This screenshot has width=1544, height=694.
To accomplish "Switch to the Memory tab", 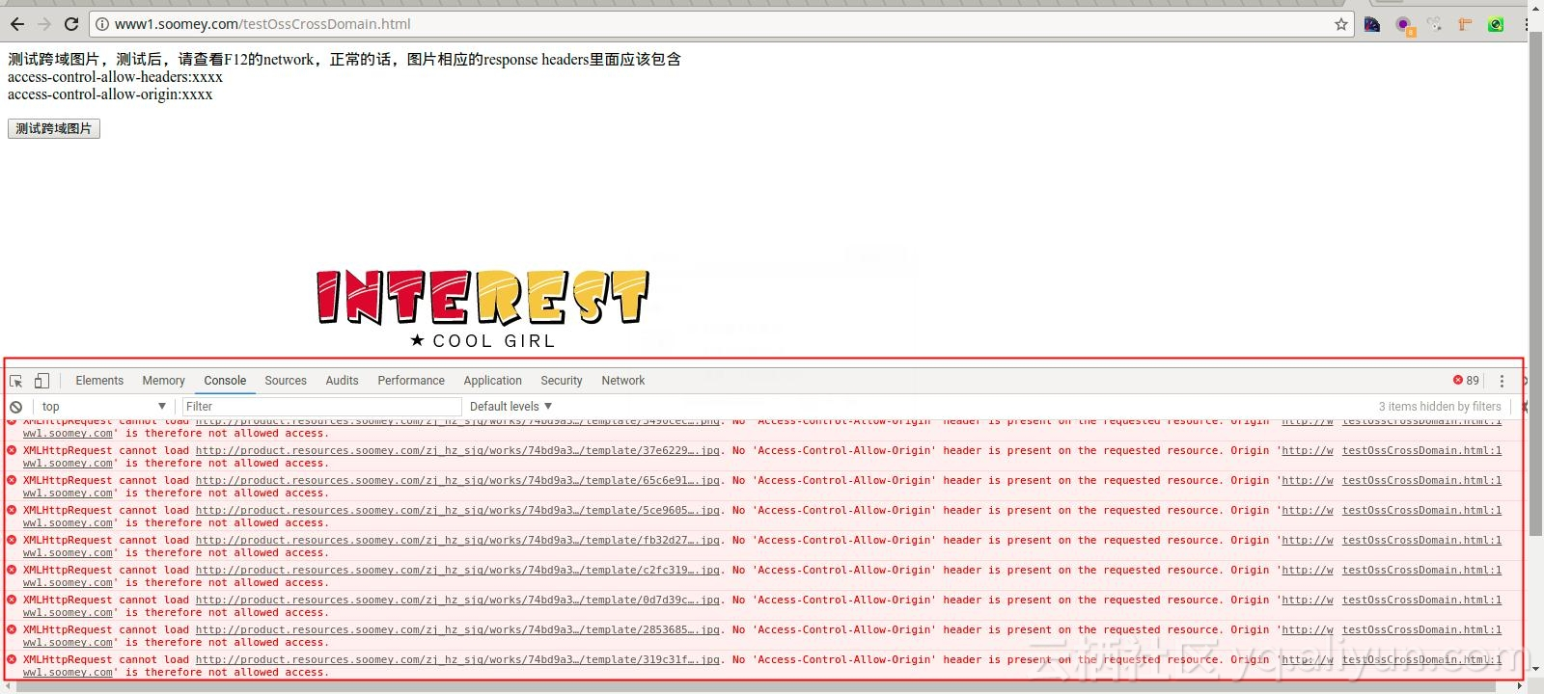I will coord(163,381).
